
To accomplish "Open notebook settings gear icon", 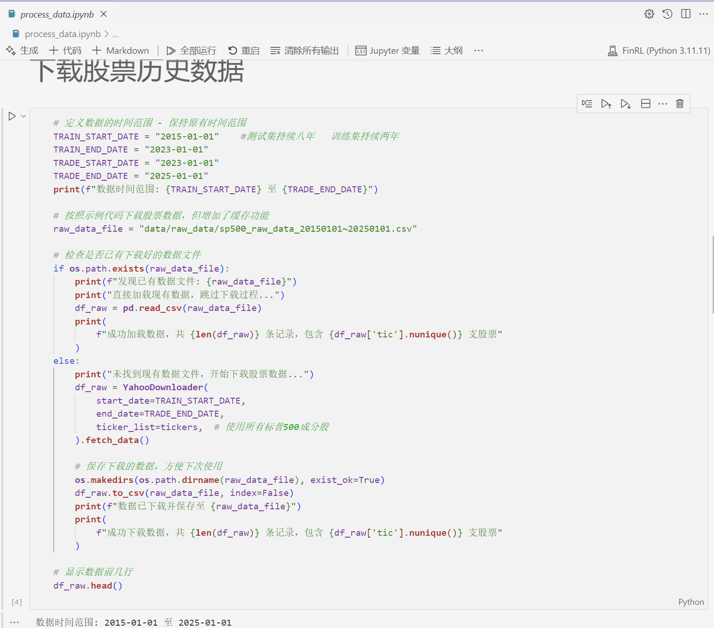I will click(649, 14).
